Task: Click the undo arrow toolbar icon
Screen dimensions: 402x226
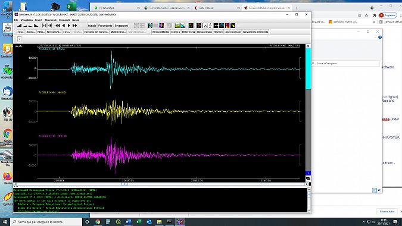Action: 169,26
